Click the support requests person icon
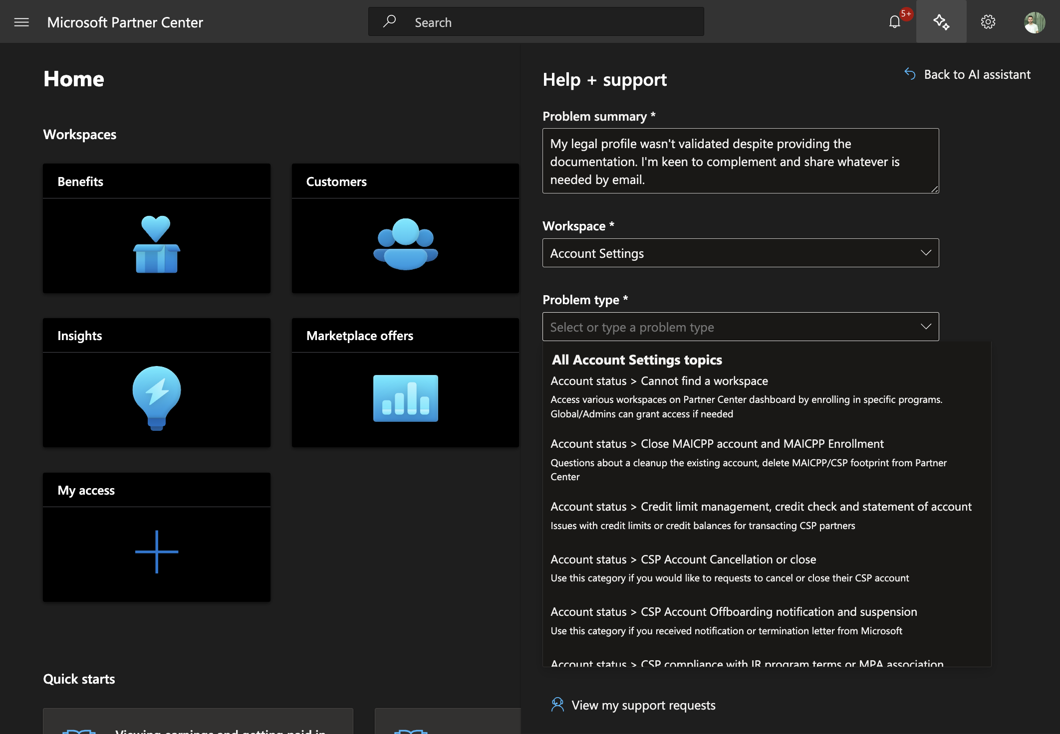 tap(557, 705)
